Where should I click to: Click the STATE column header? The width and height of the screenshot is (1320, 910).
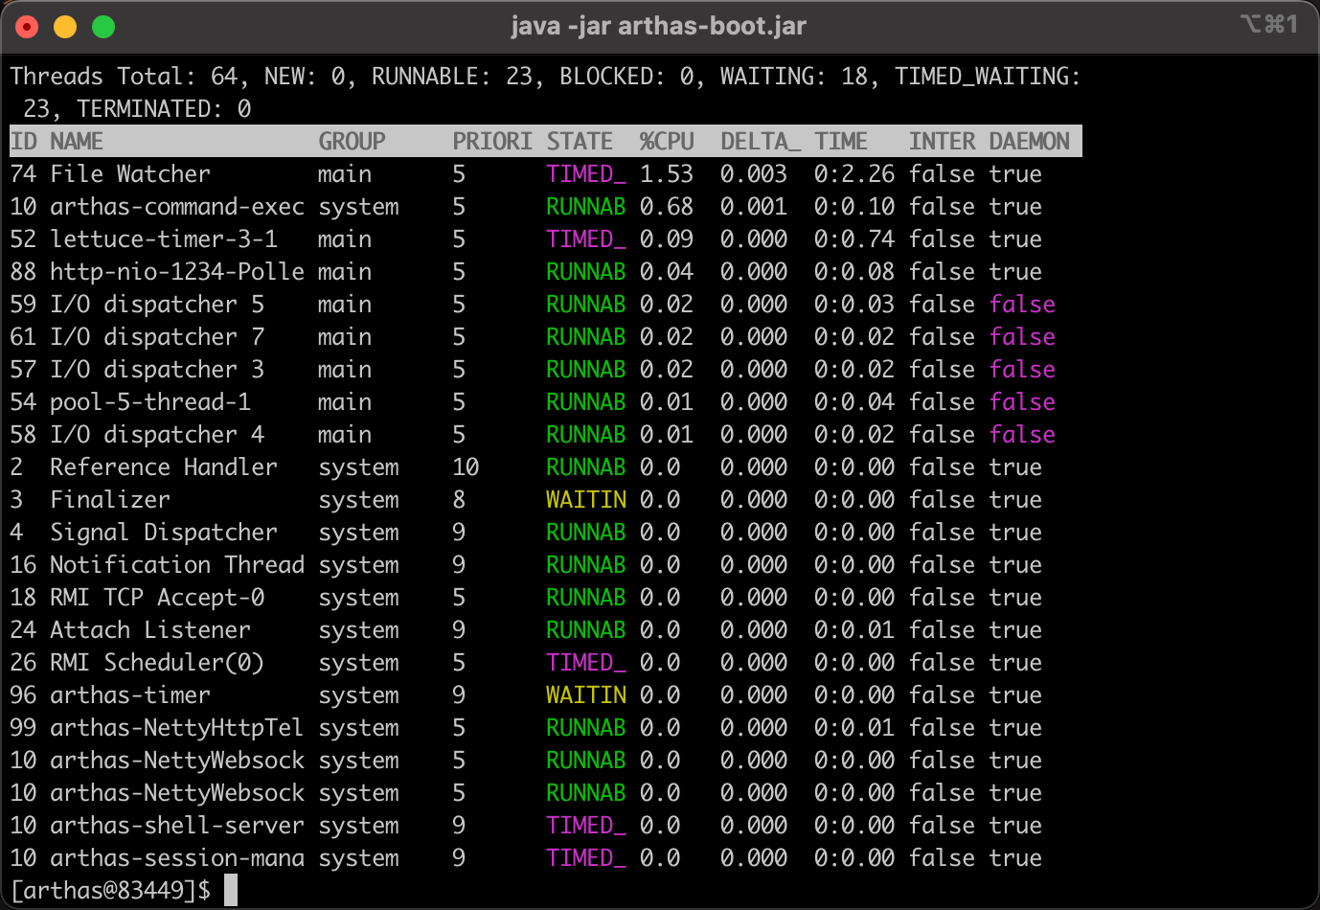click(580, 142)
